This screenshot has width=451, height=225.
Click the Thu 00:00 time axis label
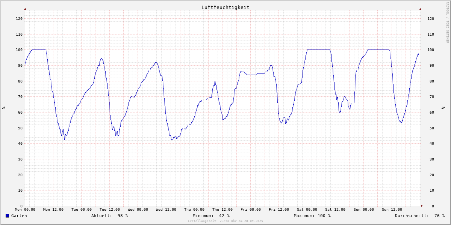pos(194,210)
